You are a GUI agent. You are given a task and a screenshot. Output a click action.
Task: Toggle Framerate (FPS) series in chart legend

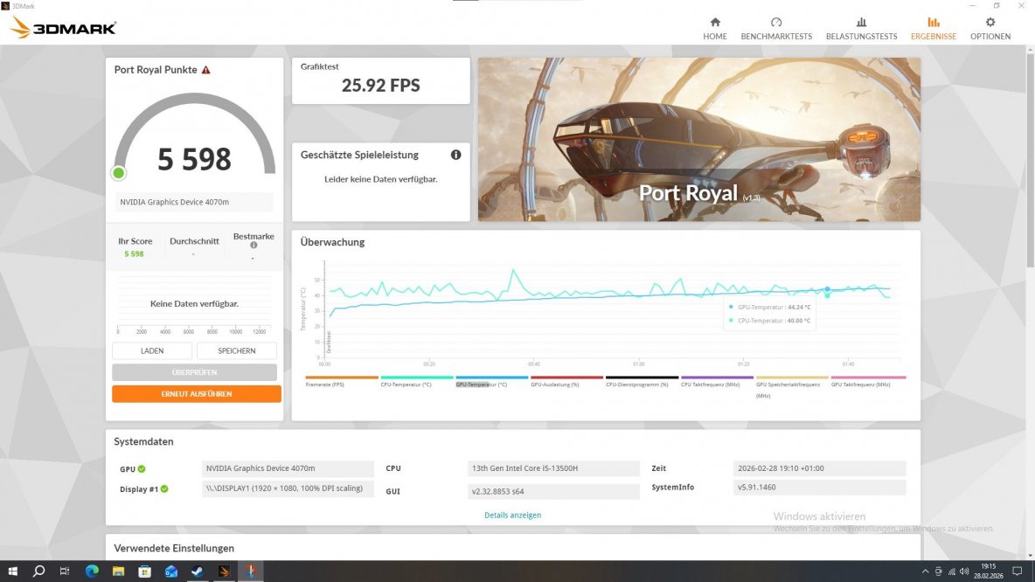(325, 384)
